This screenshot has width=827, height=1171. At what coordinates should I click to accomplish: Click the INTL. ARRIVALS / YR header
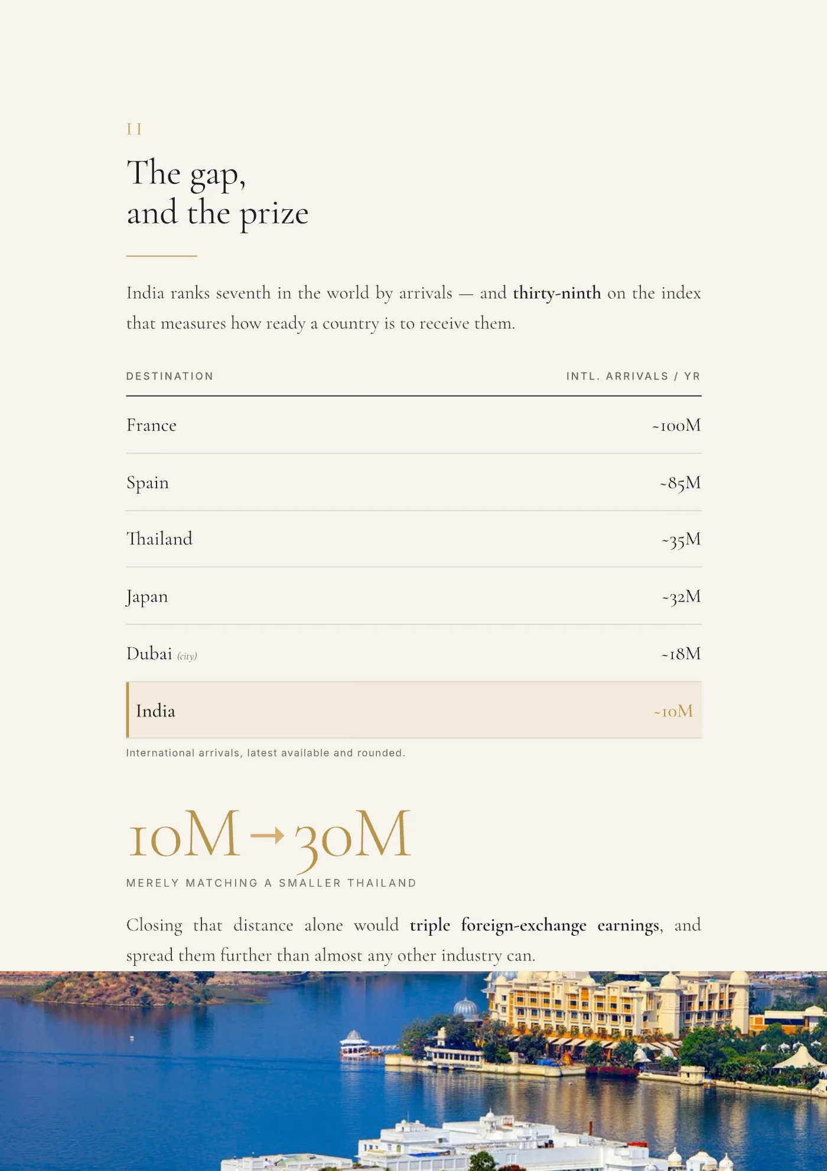[x=633, y=376]
